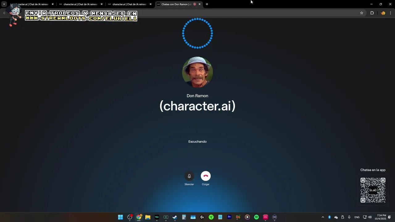Click the Bluetooth tray icon
This screenshot has width=395, height=222.
pyautogui.click(x=329, y=217)
